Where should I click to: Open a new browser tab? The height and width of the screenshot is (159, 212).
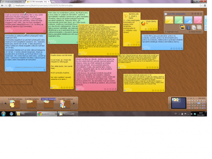point(53,2)
